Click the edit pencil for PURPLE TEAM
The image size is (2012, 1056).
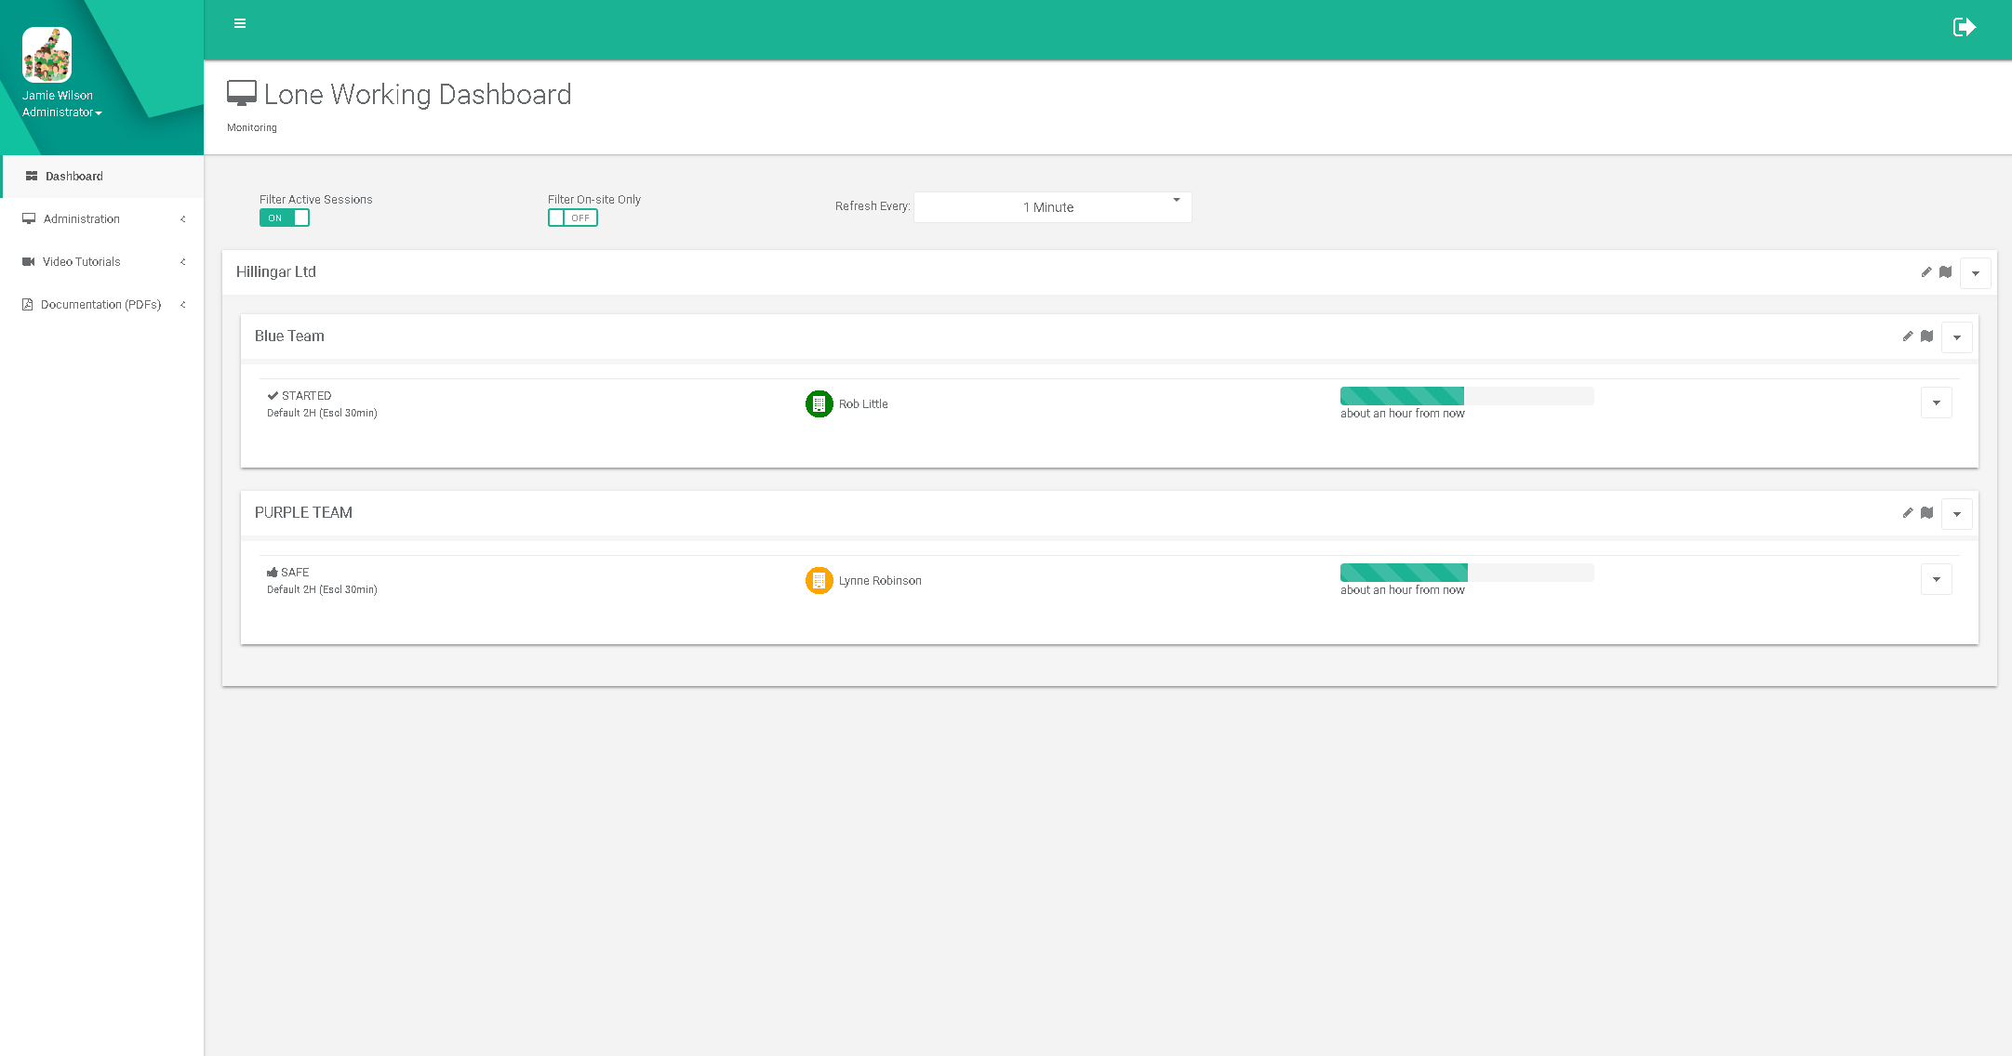[x=1908, y=513]
